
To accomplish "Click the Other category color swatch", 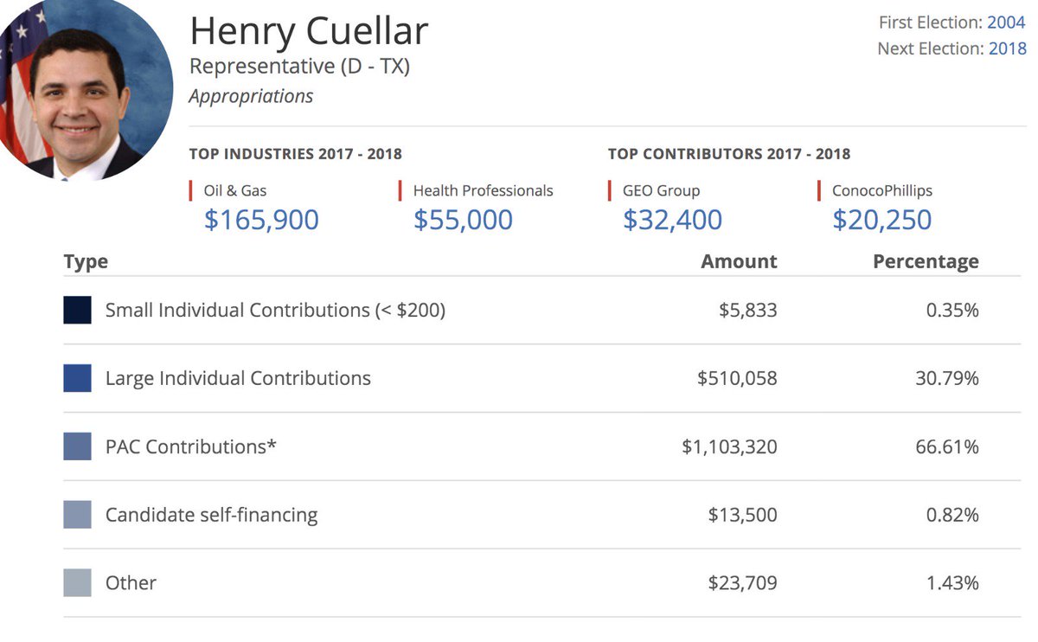I will pos(77,583).
